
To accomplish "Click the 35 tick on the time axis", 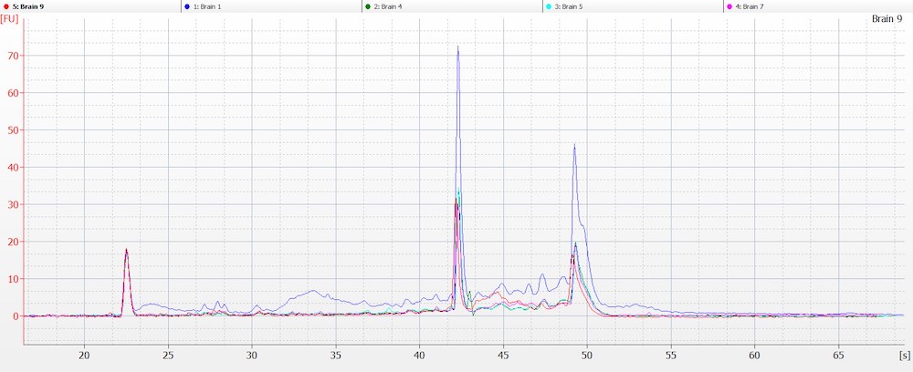I will pos(336,354).
